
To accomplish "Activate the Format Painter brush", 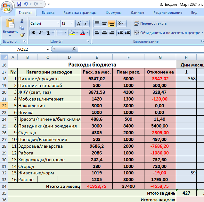I will pyautogui.click(x=22, y=35).
